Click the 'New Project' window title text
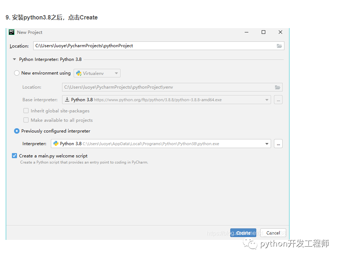This screenshot has width=340, height=259. coord(30,32)
